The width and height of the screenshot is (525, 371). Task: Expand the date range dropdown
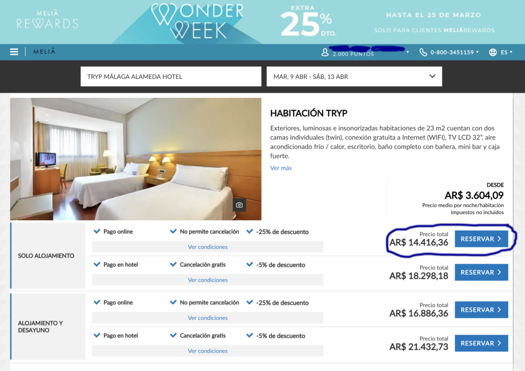pyautogui.click(x=432, y=76)
